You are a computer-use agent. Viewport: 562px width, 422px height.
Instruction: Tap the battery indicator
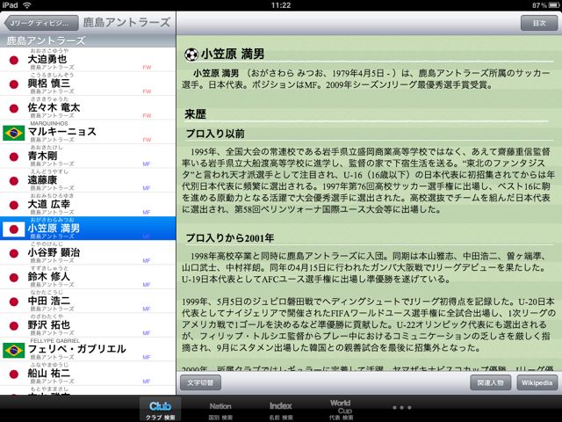coord(554,5)
